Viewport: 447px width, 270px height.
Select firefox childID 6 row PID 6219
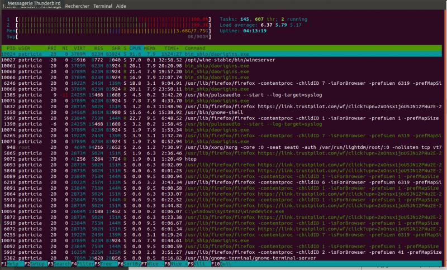pyautogui.click(x=221, y=182)
